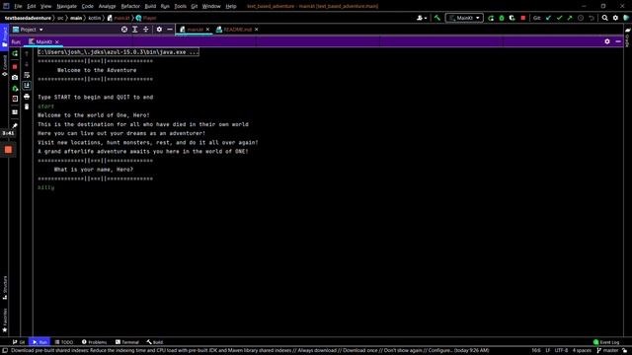Click the select opened file target icon
The height and width of the screenshot is (355, 632).
(x=124, y=30)
